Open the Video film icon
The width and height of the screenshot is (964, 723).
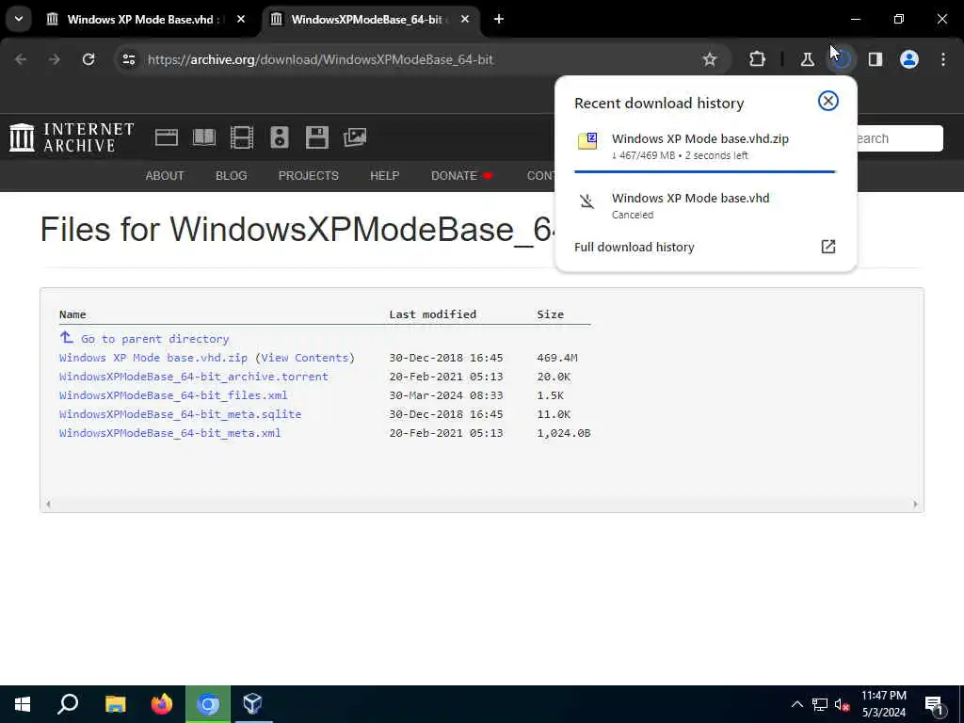pos(242,137)
